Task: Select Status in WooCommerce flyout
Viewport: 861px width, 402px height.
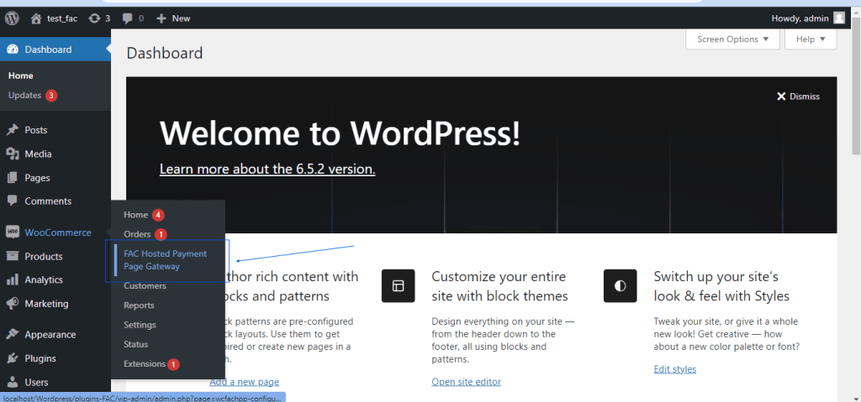Action: click(136, 344)
